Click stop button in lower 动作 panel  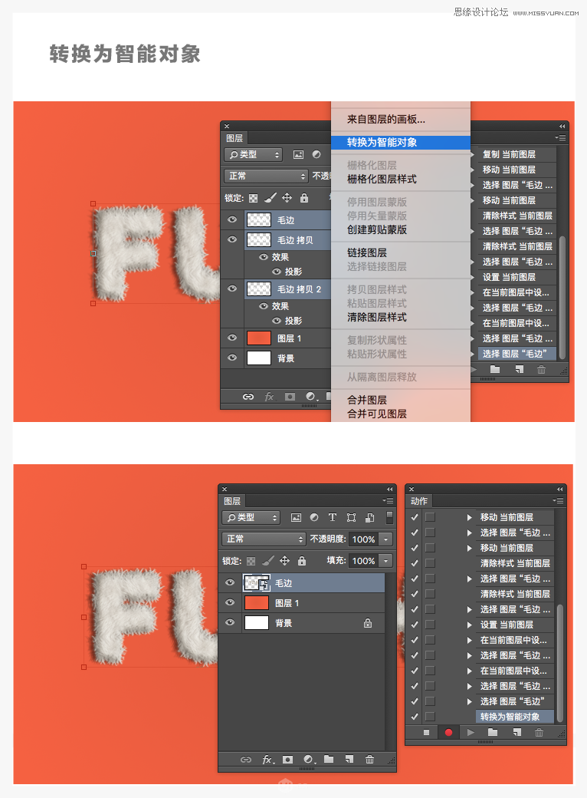click(x=426, y=732)
